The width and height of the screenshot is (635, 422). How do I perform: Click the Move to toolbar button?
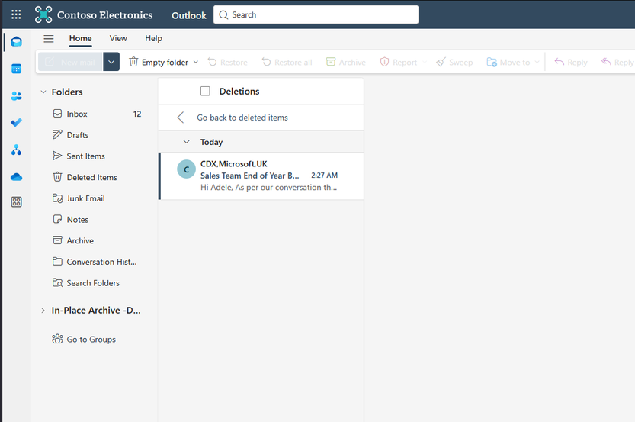(x=508, y=62)
